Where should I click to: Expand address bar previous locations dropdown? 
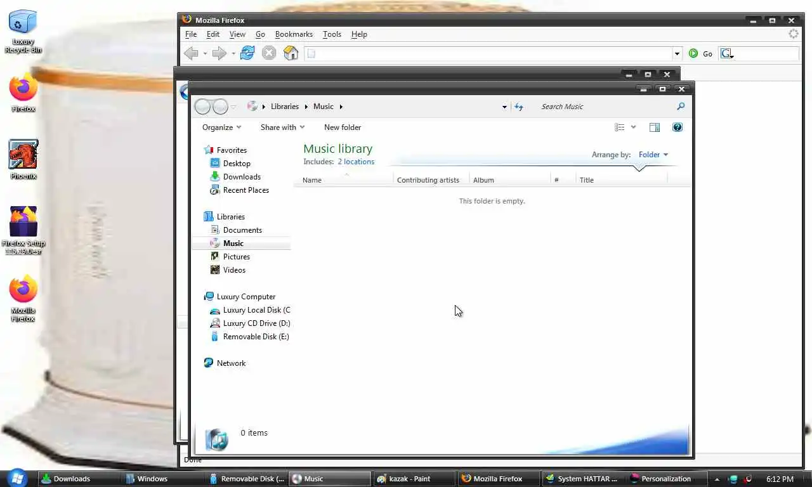[x=504, y=107]
